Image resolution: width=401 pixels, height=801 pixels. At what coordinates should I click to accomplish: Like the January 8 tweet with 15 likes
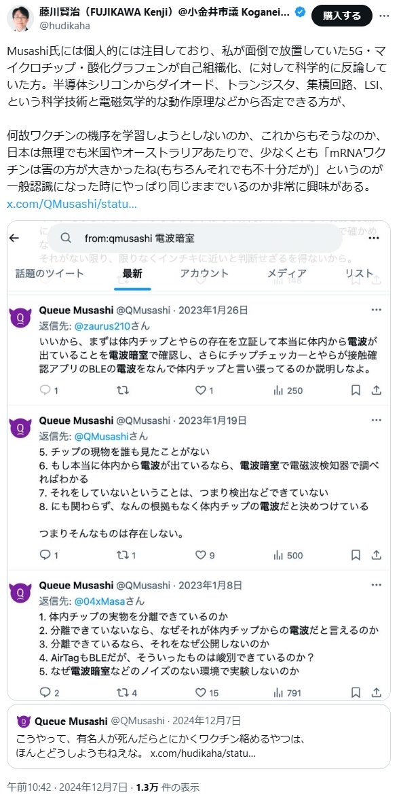201,693
